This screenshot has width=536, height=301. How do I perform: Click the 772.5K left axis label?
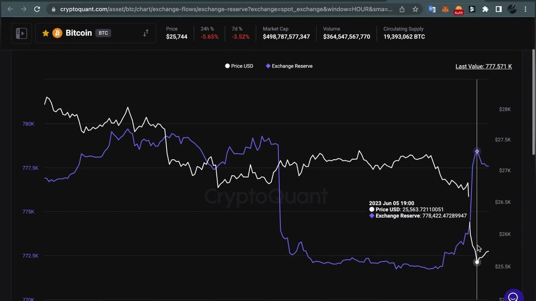point(30,256)
